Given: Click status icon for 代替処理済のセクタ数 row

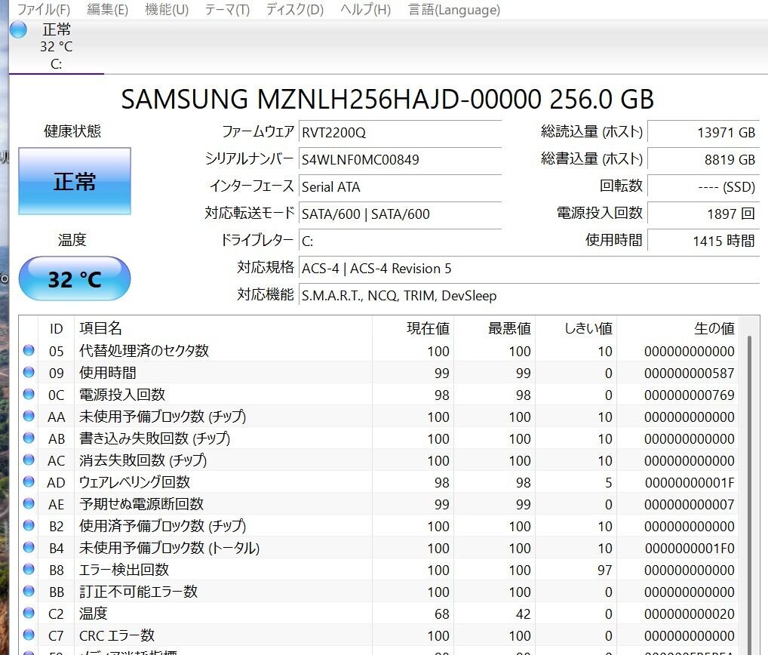Looking at the screenshot, I should pyautogui.click(x=29, y=350).
